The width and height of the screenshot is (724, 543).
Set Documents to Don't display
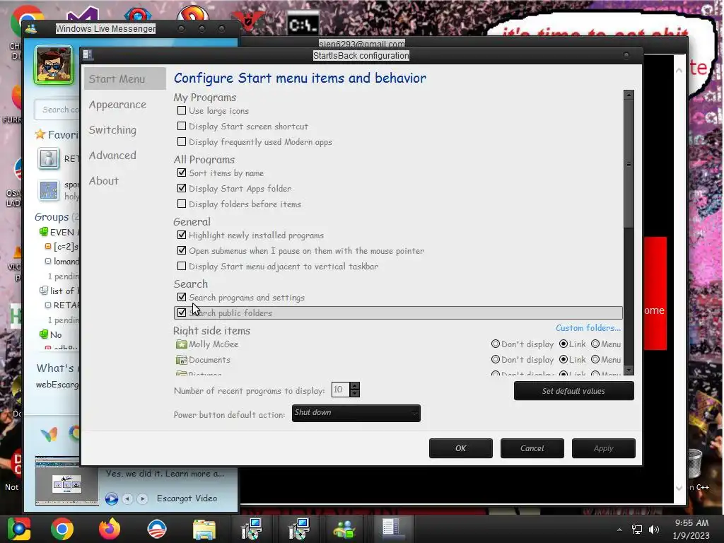496,359
